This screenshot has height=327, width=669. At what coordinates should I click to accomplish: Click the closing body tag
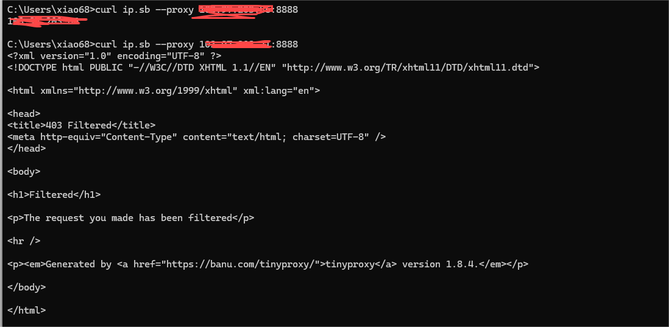pos(26,287)
